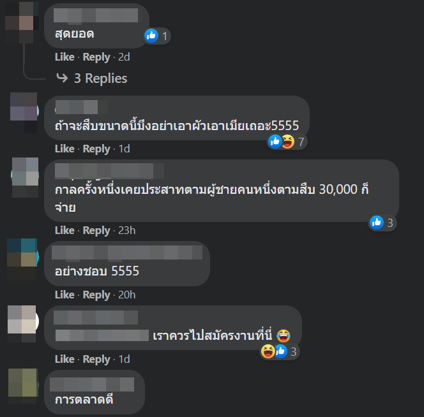This screenshot has width=424, height=417.
Task: Click the haha emoji on the สมัครงาน comment
Action: point(268,351)
